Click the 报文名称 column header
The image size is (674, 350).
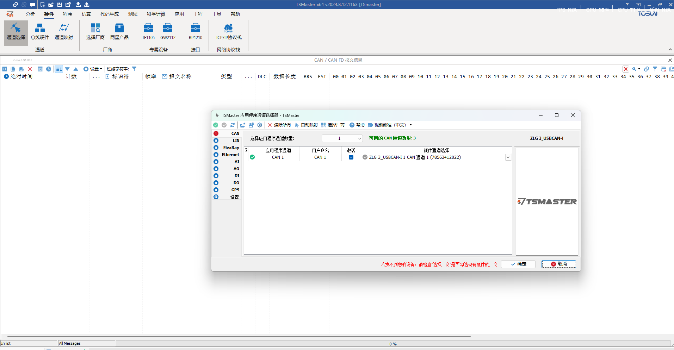pos(180,76)
